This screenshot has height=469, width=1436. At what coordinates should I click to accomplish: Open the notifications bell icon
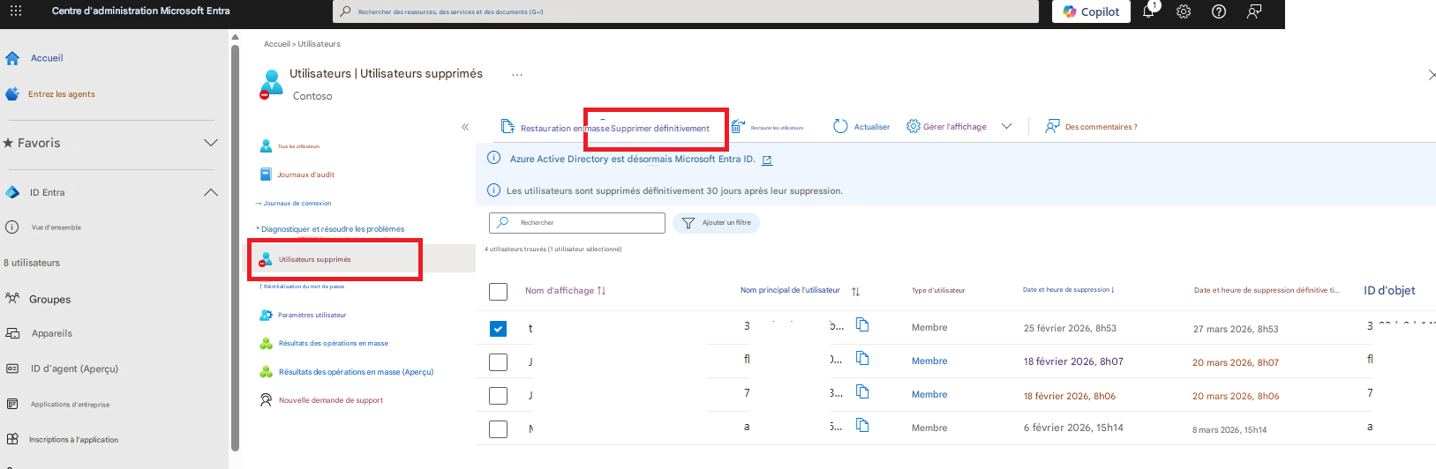tap(1148, 11)
